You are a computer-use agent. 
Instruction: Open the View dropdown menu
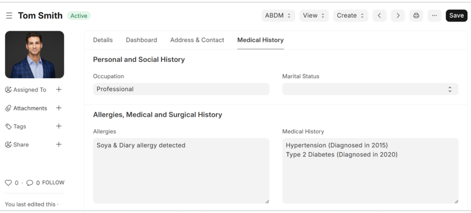point(314,16)
